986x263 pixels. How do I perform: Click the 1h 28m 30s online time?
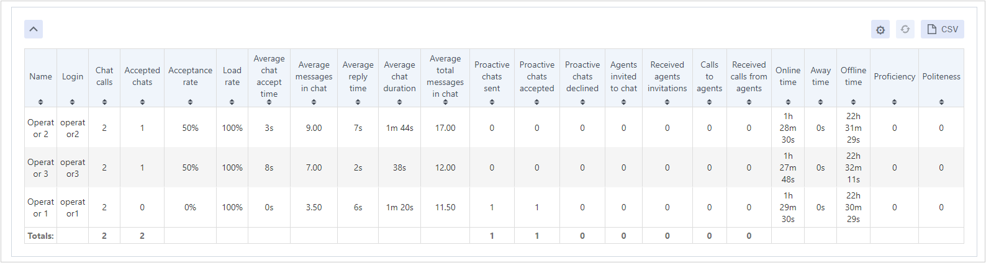788,128
